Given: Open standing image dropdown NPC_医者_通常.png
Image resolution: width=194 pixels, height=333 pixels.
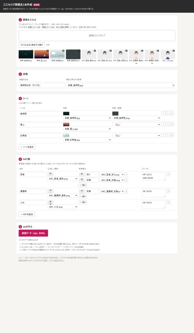Looking at the screenshot, I should (x=62, y=179).
